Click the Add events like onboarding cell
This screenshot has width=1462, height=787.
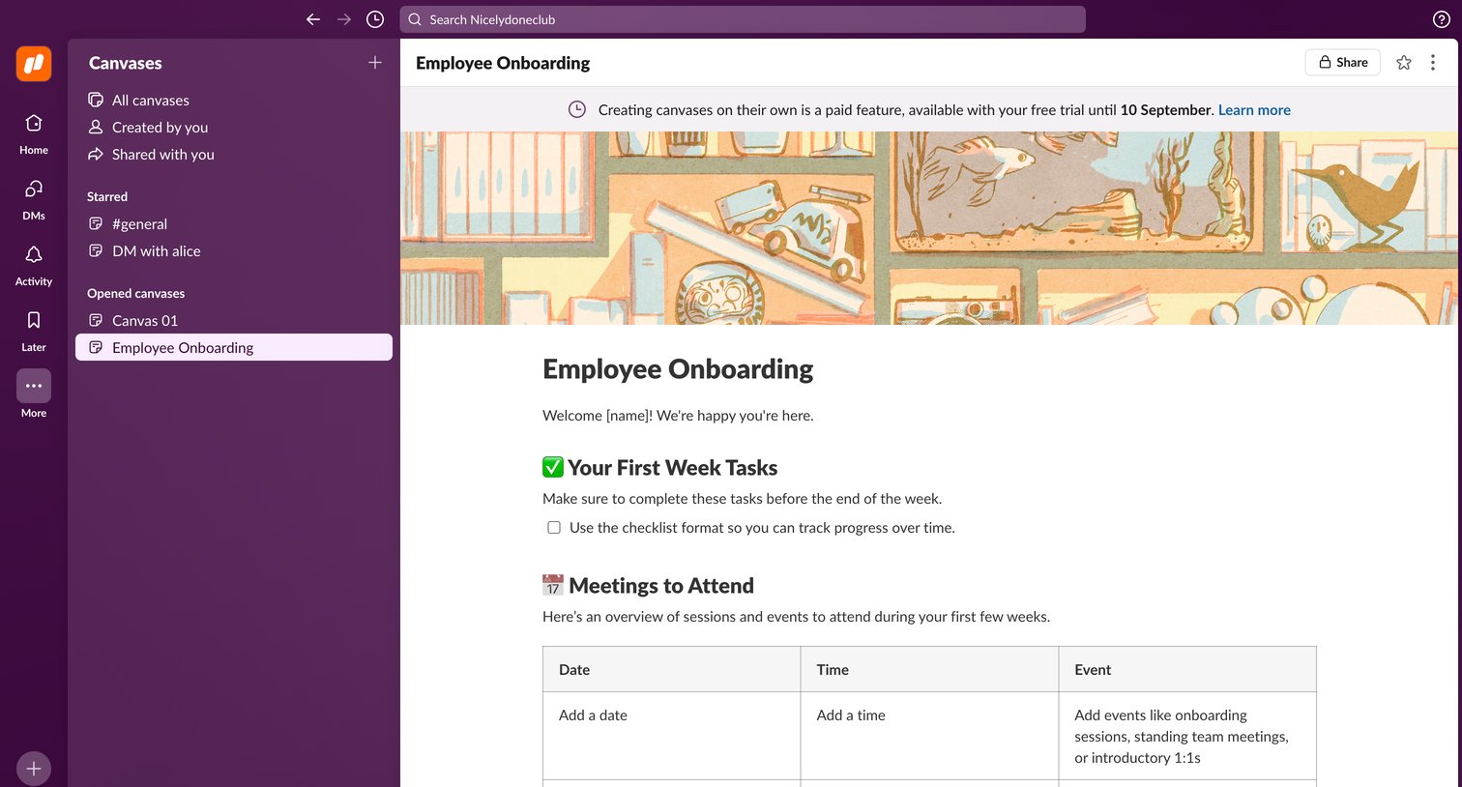pyautogui.click(x=1187, y=736)
